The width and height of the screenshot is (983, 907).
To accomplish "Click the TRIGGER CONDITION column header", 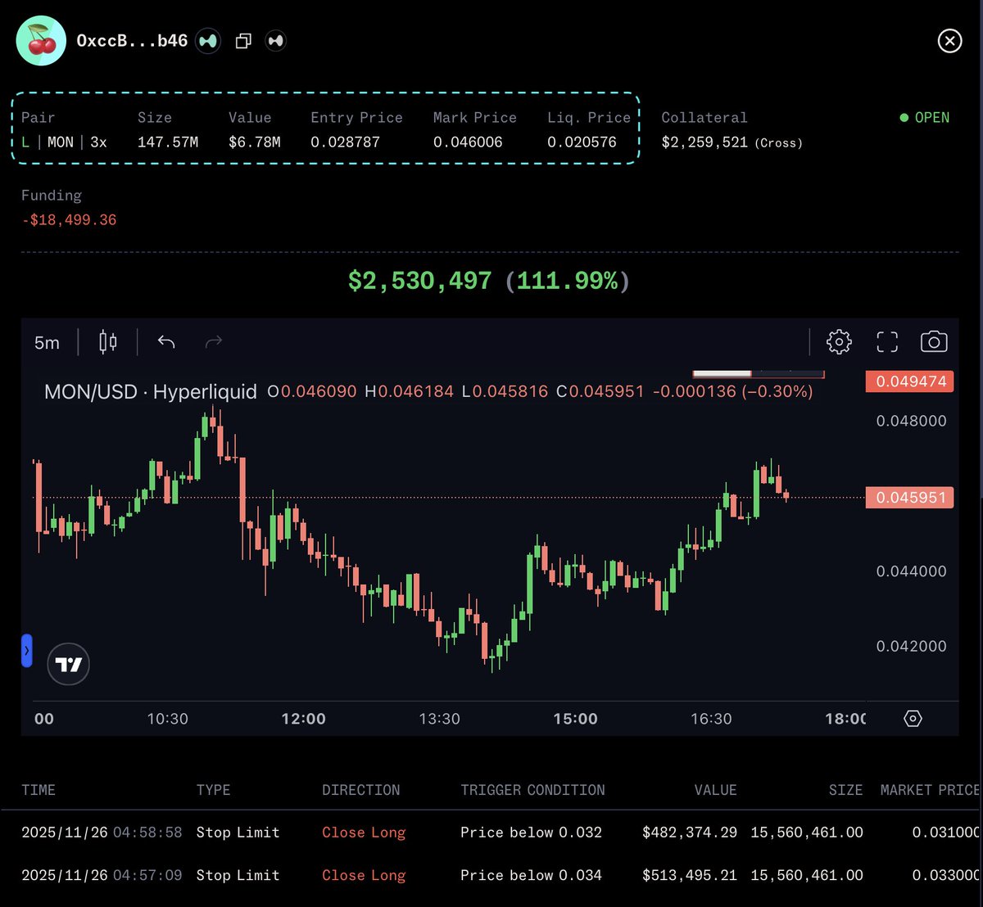I will click(532, 790).
